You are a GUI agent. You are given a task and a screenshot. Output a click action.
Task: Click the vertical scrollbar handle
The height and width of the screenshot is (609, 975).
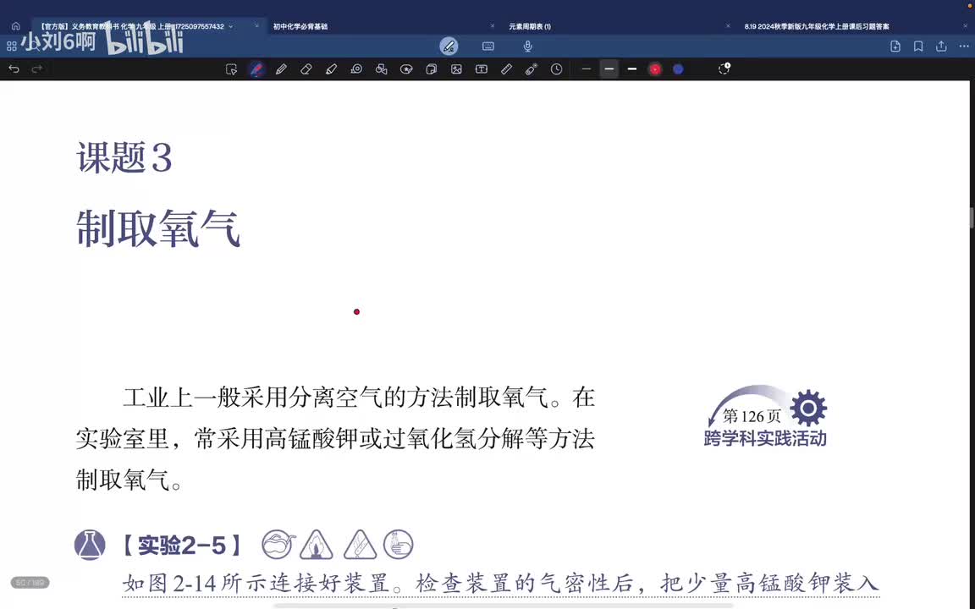click(972, 217)
